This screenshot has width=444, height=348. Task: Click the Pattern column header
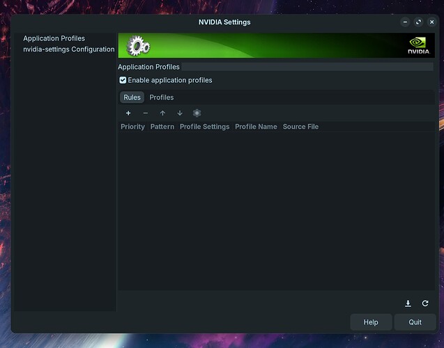(x=162, y=127)
